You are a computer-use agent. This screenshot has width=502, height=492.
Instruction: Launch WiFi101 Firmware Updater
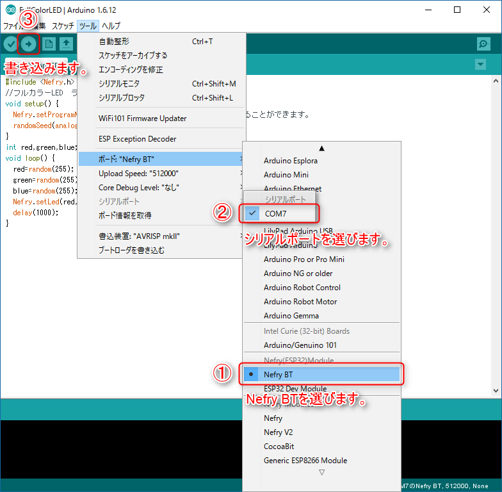tap(161, 118)
